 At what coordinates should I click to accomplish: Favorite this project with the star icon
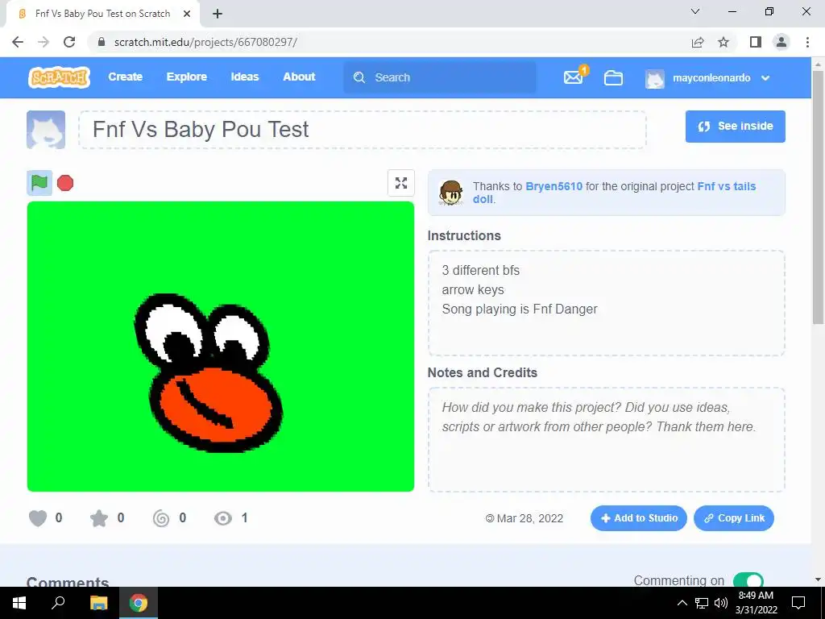tap(99, 518)
